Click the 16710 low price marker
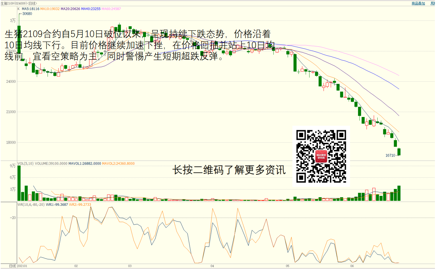The height and width of the screenshot is (269, 436). point(390,155)
